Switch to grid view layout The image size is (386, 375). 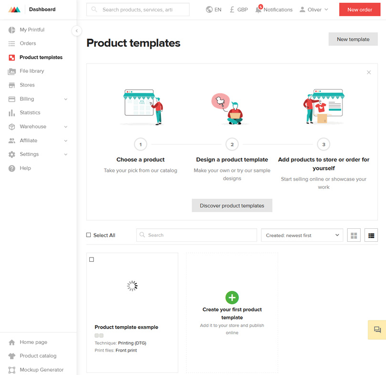click(x=354, y=235)
